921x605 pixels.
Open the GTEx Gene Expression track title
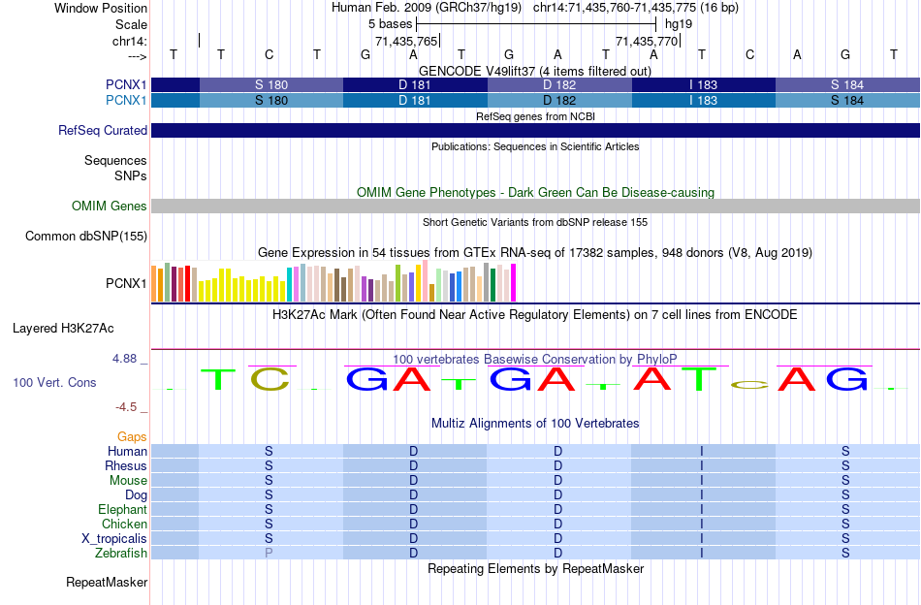[x=535, y=253]
